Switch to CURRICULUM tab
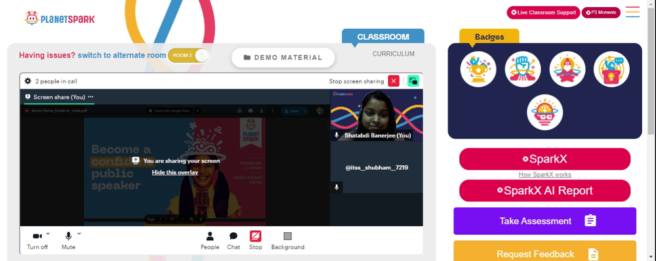This screenshot has height=261, width=656. [394, 54]
